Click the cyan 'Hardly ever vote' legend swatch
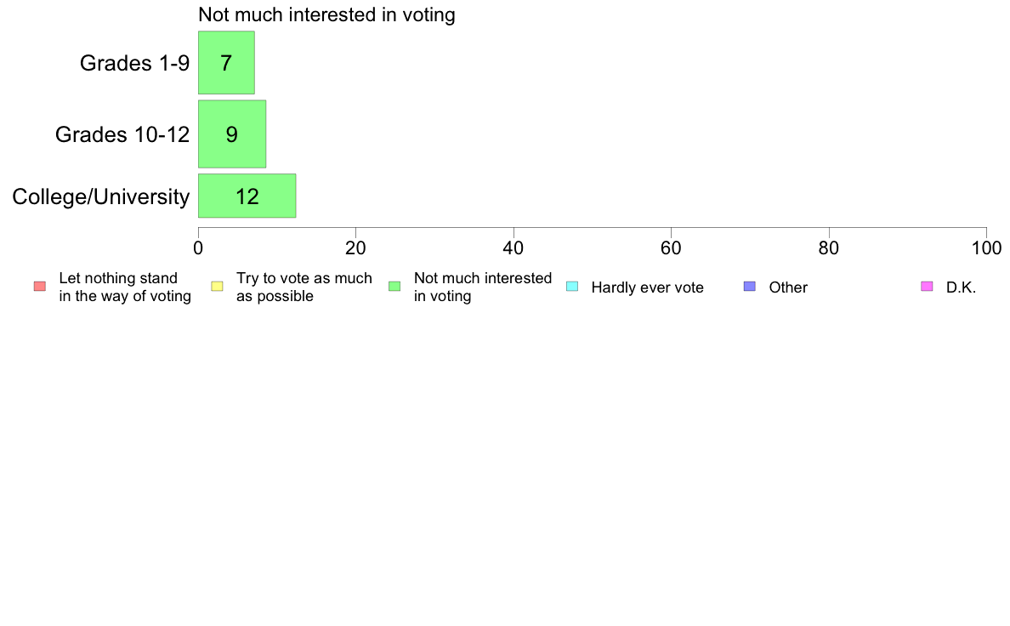The height and width of the screenshot is (626, 1010). [x=572, y=287]
